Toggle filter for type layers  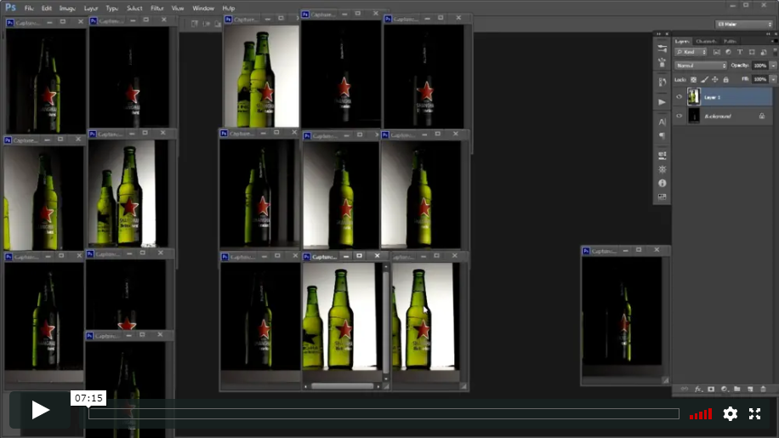coord(740,52)
